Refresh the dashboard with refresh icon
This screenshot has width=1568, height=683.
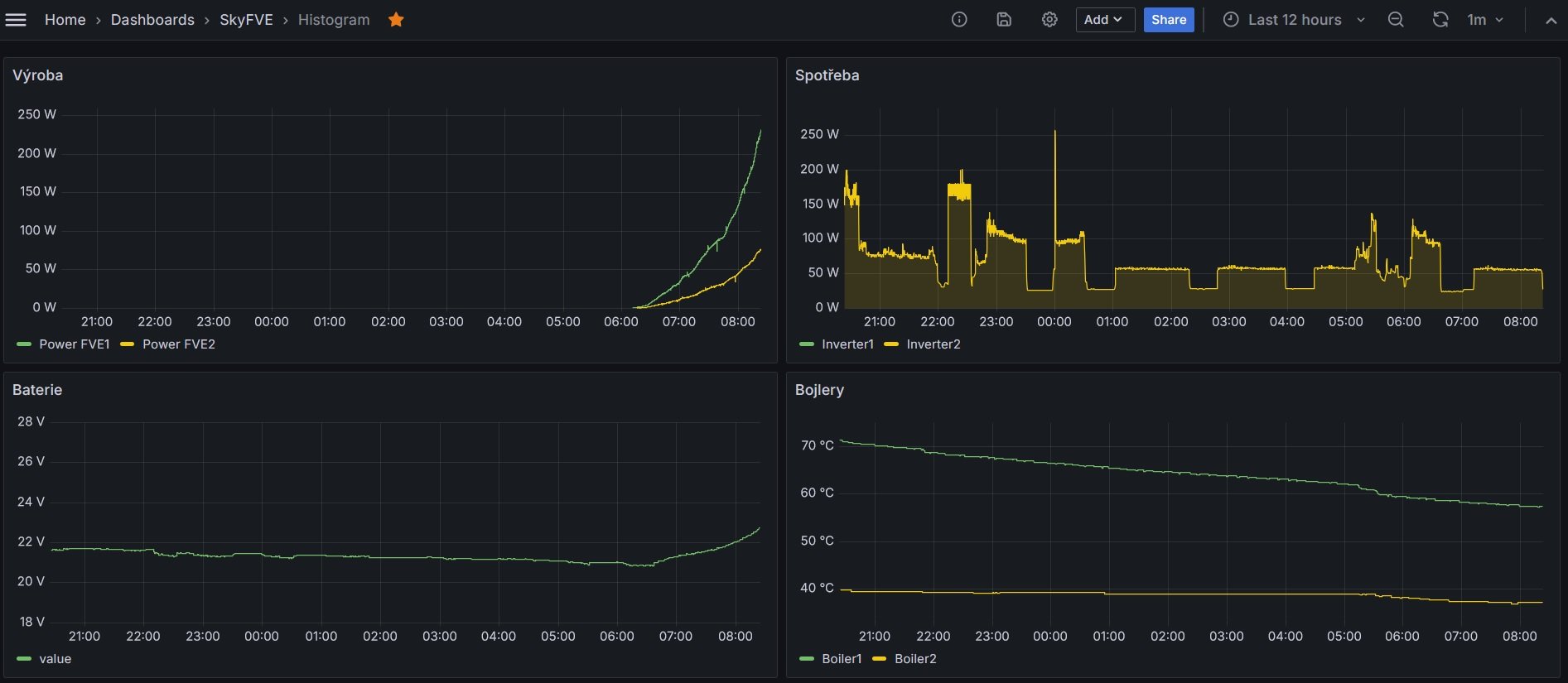coord(1440,20)
